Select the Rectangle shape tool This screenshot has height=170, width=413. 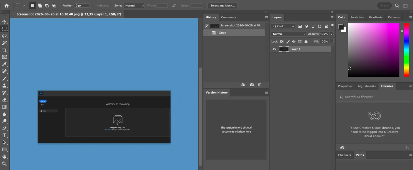(x=5, y=149)
